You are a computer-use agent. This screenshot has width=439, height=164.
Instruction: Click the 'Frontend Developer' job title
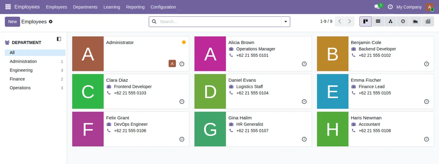click(x=133, y=87)
